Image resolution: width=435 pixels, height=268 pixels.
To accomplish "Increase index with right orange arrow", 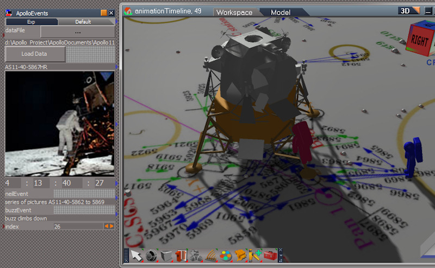I will (x=111, y=226).
